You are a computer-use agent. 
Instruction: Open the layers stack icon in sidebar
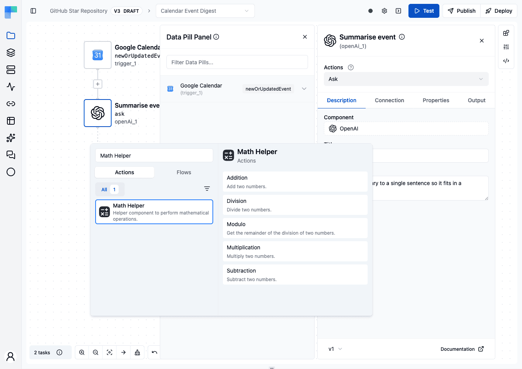[x=11, y=53]
